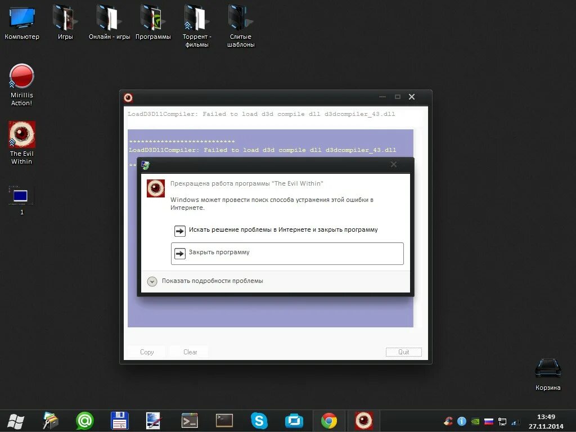Open the floppy disk 64 taskbar icon
Screen dimensions: 576x432
coord(119,421)
